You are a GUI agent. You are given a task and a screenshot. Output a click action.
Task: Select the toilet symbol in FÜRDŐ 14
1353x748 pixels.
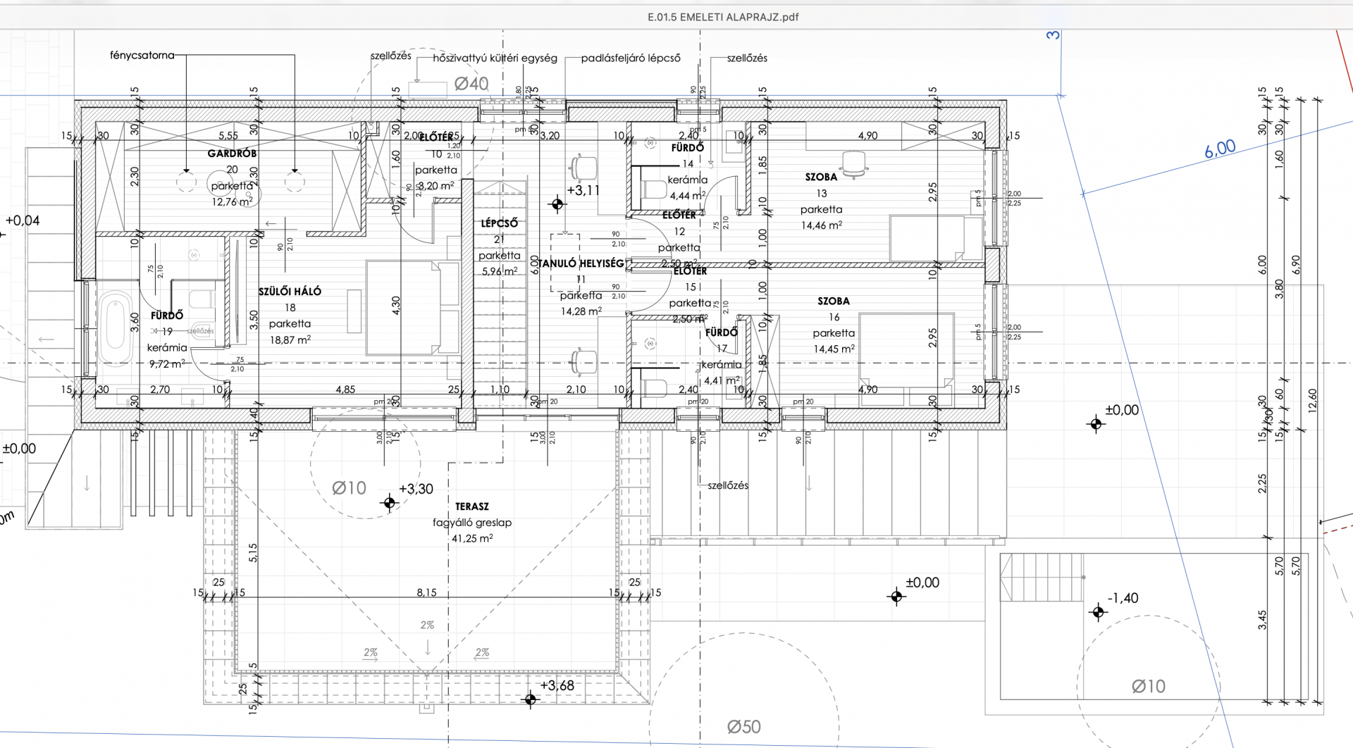655,190
